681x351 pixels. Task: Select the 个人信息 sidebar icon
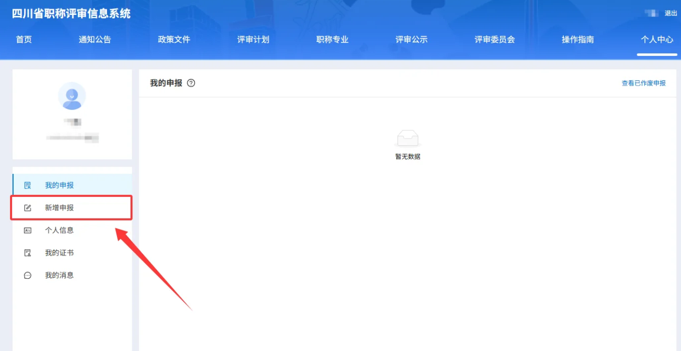27,230
